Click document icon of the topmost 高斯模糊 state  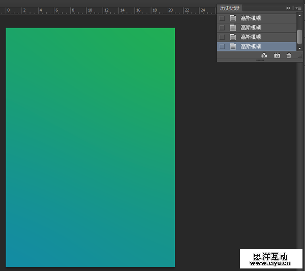[233, 18]
